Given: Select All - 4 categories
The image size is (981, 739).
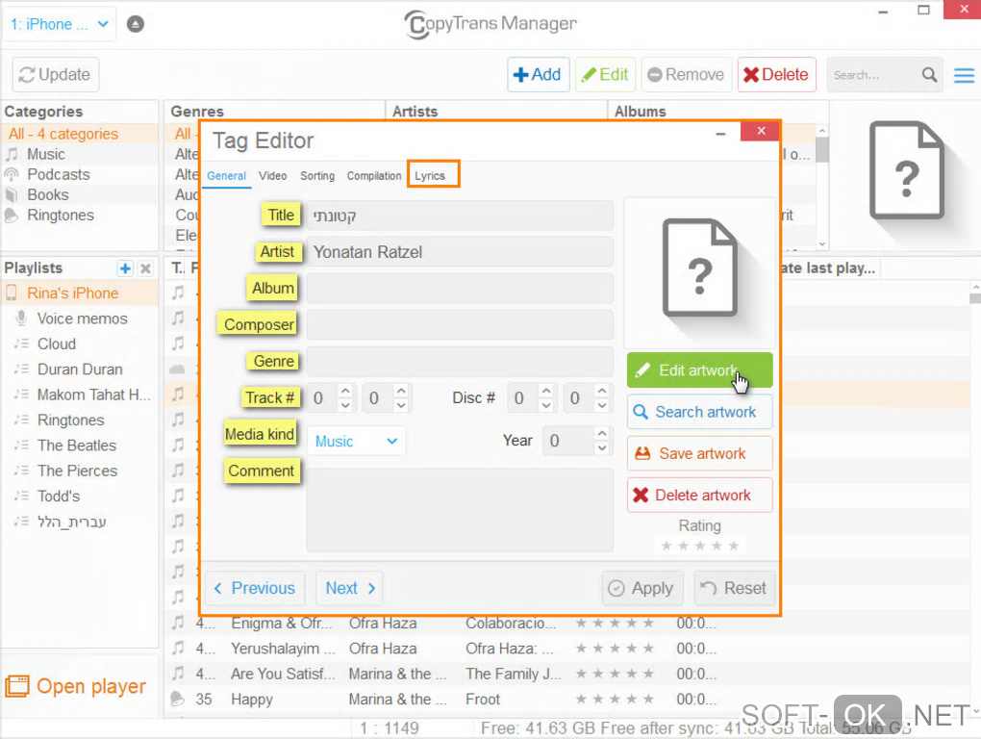Looking at the screenshot, I should (x=80, y=134).
